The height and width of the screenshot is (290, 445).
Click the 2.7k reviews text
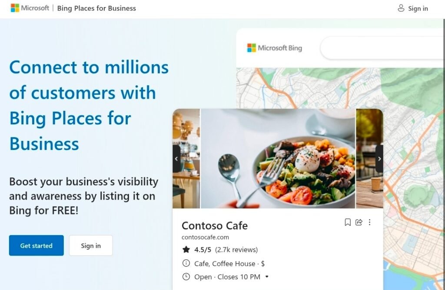236,250
